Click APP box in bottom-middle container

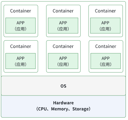click(63, 61)
